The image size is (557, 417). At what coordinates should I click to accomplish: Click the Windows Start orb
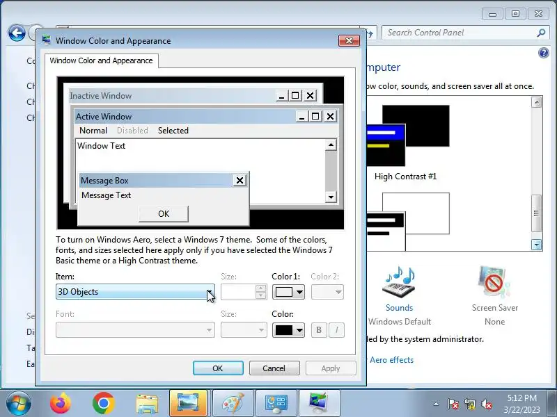tap(19, 403)
